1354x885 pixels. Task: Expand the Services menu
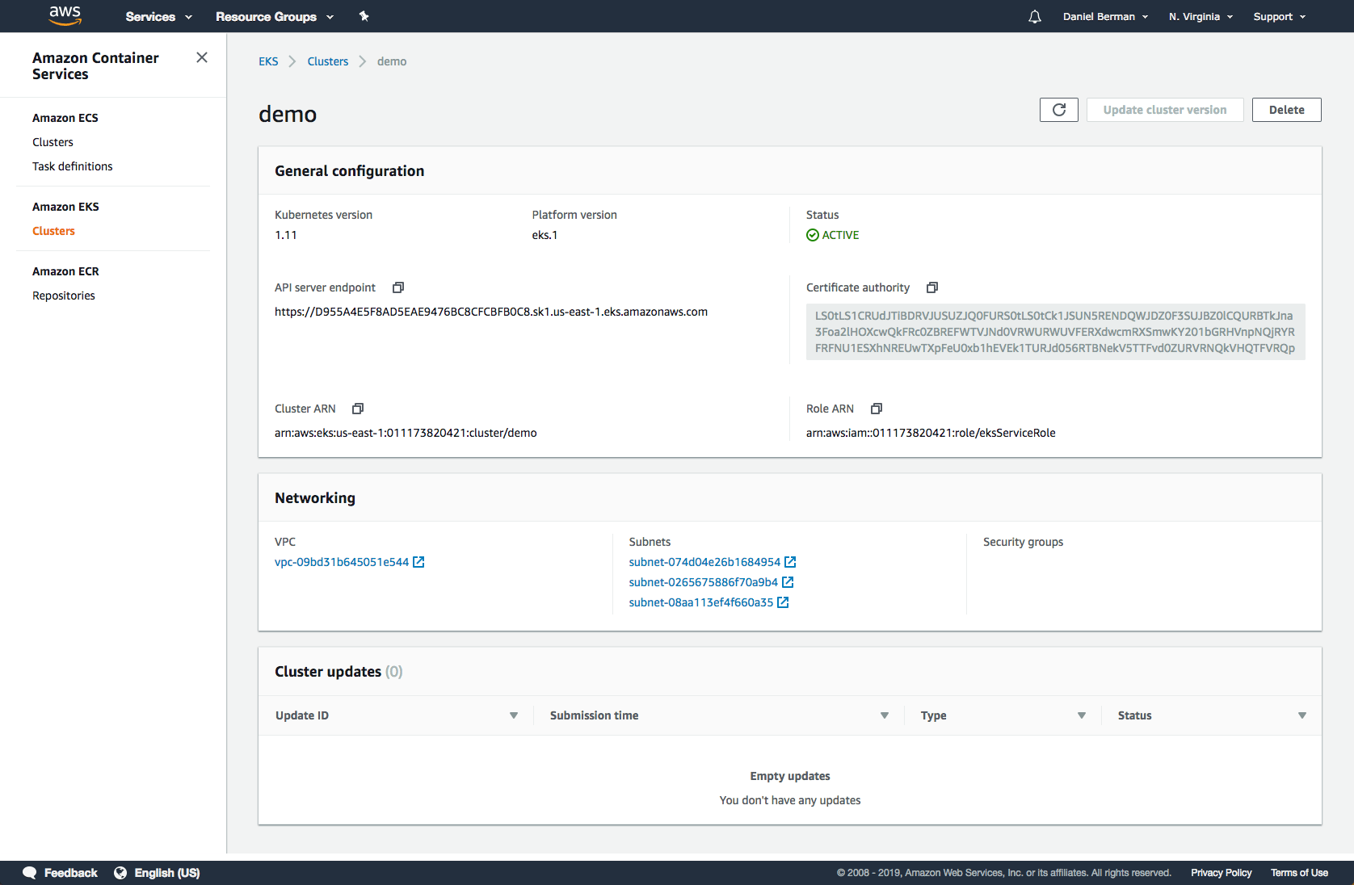[159, 16]
